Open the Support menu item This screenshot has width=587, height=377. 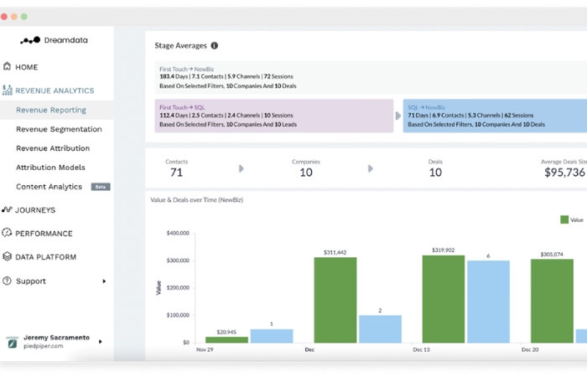[31, 281]
